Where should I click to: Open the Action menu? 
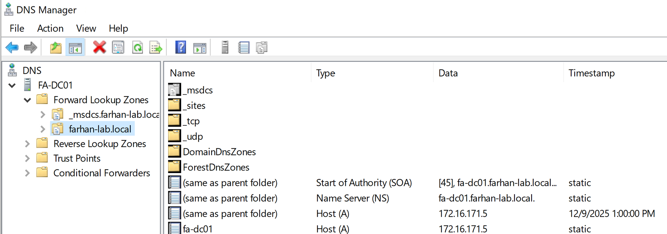[50, 28]
